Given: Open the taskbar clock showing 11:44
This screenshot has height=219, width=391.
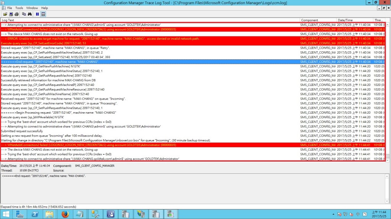Looking at the screenshot, I should 379,214.
